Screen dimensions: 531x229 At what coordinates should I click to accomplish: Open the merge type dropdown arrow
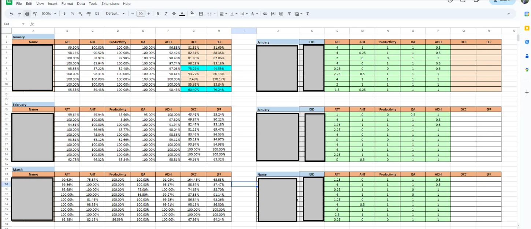coord(214,14)
